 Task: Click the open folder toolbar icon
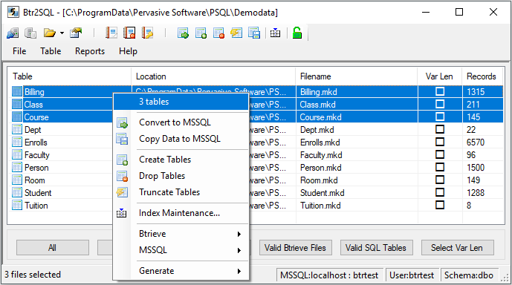pyautogui.click(x=50, y=33)
